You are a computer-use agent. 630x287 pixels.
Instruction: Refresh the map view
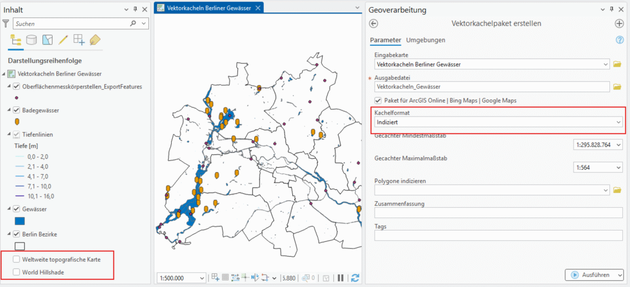click(355, 278)
